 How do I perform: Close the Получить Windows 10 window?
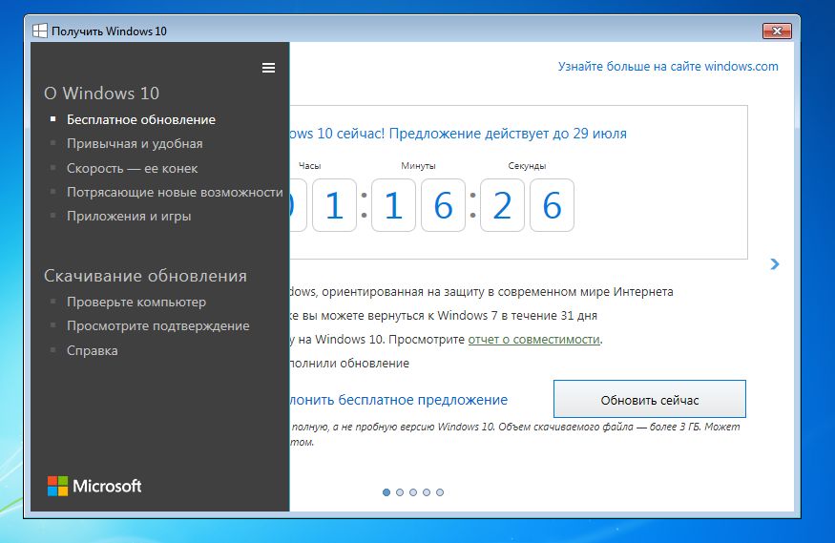pos(777,31)
